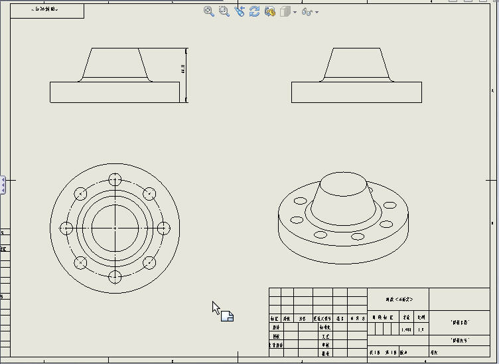Click the rightmost bolt hole in circular view
The image size is (499, 364).
point(163,228)
